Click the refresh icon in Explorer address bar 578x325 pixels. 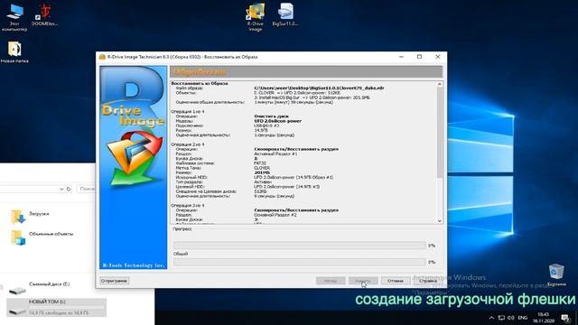click(x=69, y=189)
